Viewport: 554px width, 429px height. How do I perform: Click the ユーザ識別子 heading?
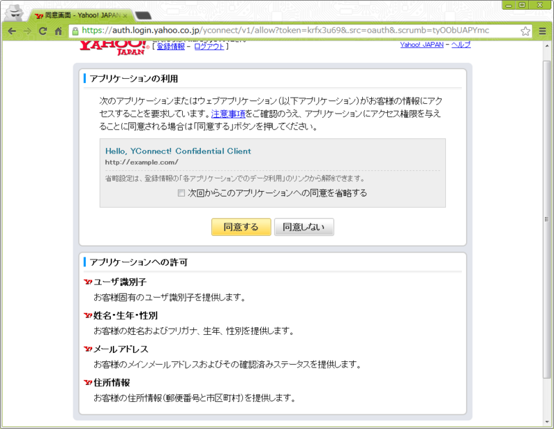(120, 282)
